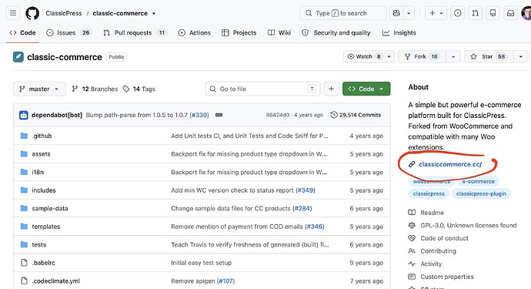Image resolution: width=531 pixels, height=289 pixels.
Task: Open pull request #284 link
Action: pos(302,209)
